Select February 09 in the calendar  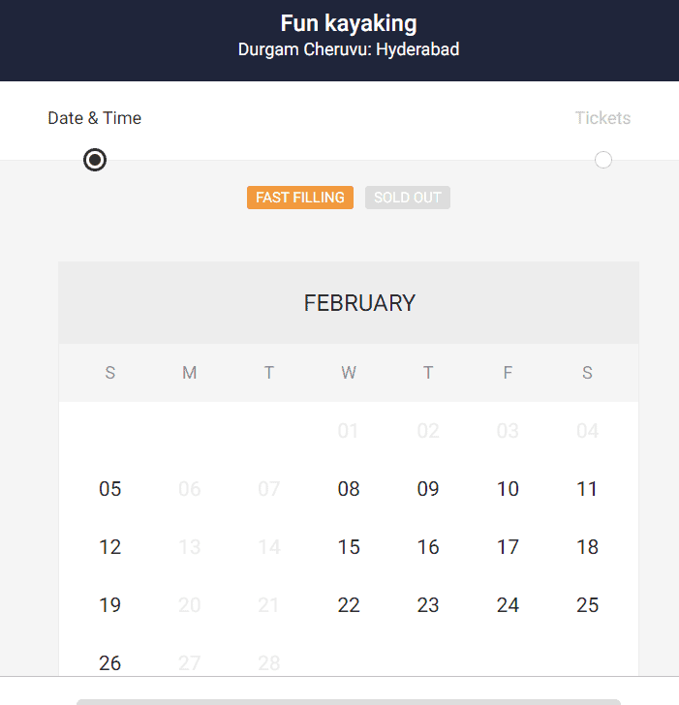point(428,489)
